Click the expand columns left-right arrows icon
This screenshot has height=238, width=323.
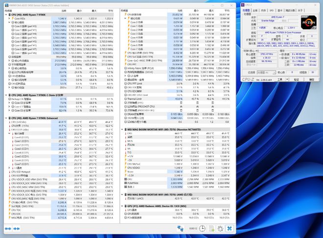pos(8,229)
